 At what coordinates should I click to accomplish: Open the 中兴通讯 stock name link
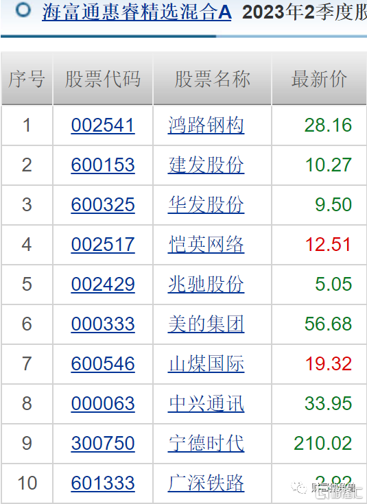click(x=206, y=403)
